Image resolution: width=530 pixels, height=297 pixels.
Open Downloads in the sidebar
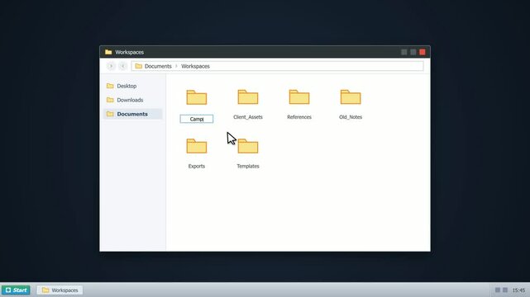coord(132,100)
